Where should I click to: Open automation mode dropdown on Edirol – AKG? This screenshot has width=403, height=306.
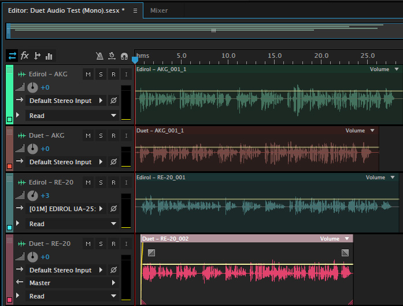(72, 116)
